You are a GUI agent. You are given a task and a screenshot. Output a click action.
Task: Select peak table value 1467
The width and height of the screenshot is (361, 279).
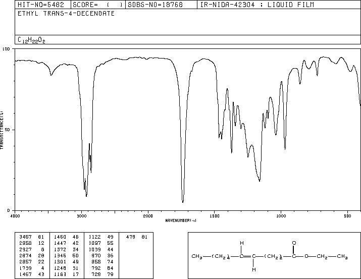coord(26,274)
